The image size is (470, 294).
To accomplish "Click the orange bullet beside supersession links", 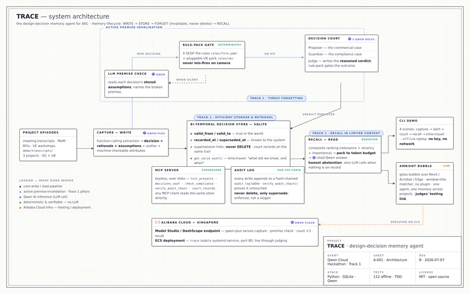I will (191, 147).
